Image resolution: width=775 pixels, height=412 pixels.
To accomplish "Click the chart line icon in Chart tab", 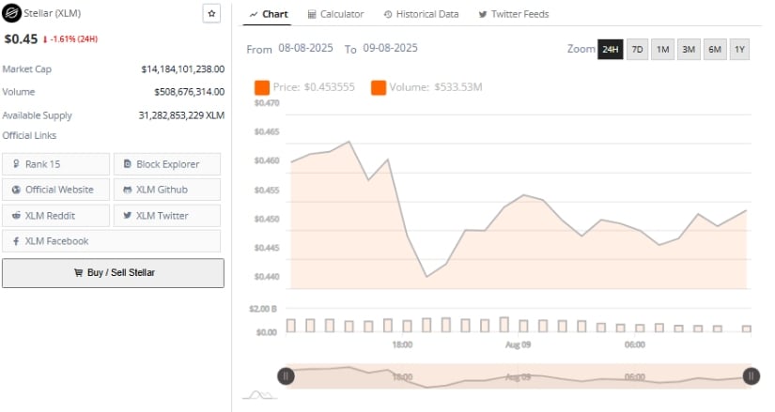I will click(254, 15).
